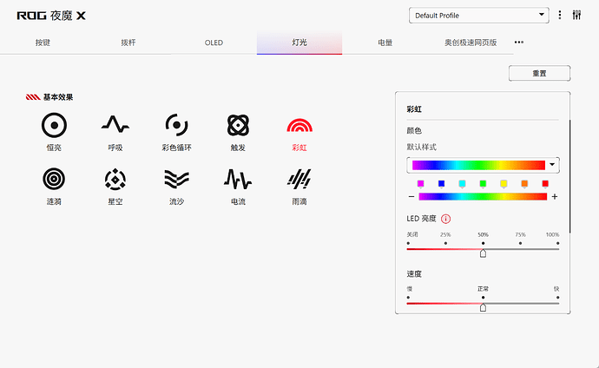Switch to the 按键 tab
This screenshot has height=368, width=599.
[x=43, y=42]
